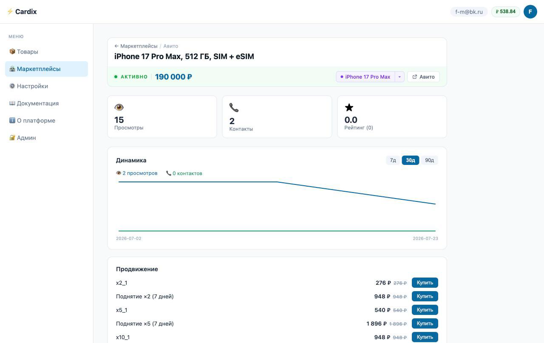This screenshot has width=544, height=343.
Task: Click the 276 ₽ price for x2_1
Action: [383, 283]
